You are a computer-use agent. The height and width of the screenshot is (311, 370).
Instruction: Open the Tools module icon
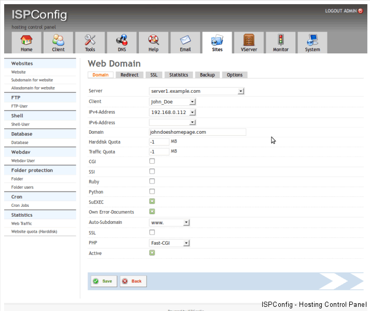pos(90,41)
